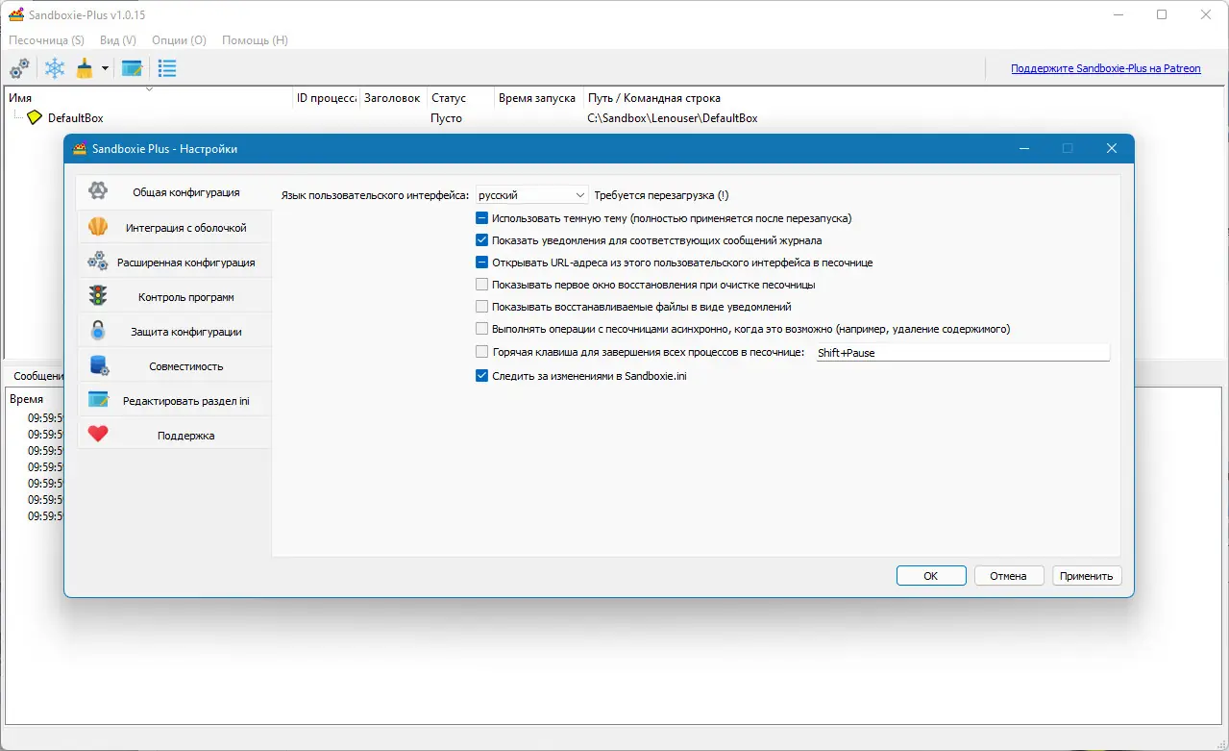Open the Опции (O) menu
The width and height of the screenshot is (1229, 751).
point(180,40)
